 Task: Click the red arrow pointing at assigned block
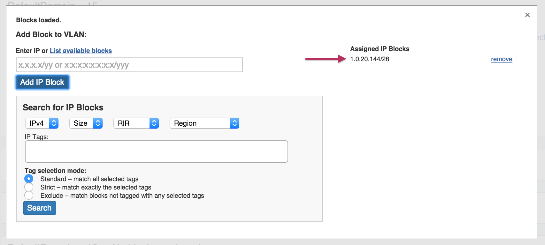pyautogui.click(x=325, y=59)
